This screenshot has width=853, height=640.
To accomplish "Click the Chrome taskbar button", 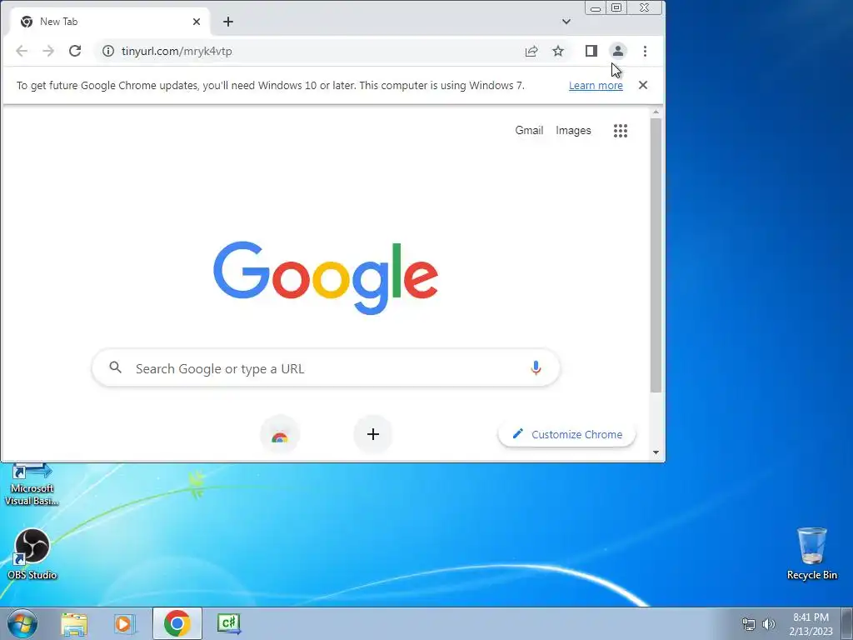I will pos(177,623).
